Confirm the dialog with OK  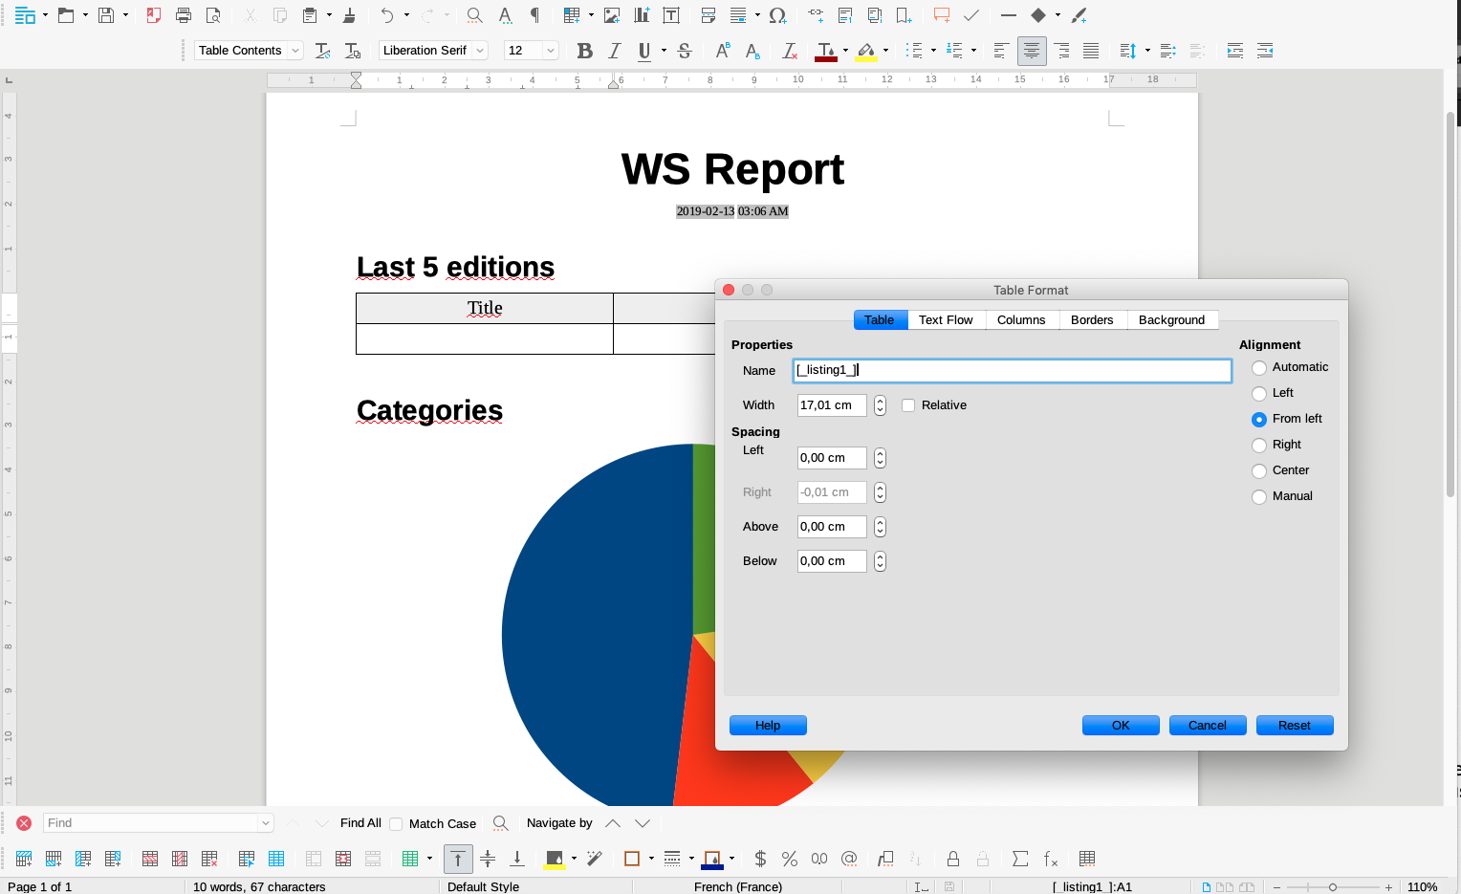click(x=1121, y=726)
